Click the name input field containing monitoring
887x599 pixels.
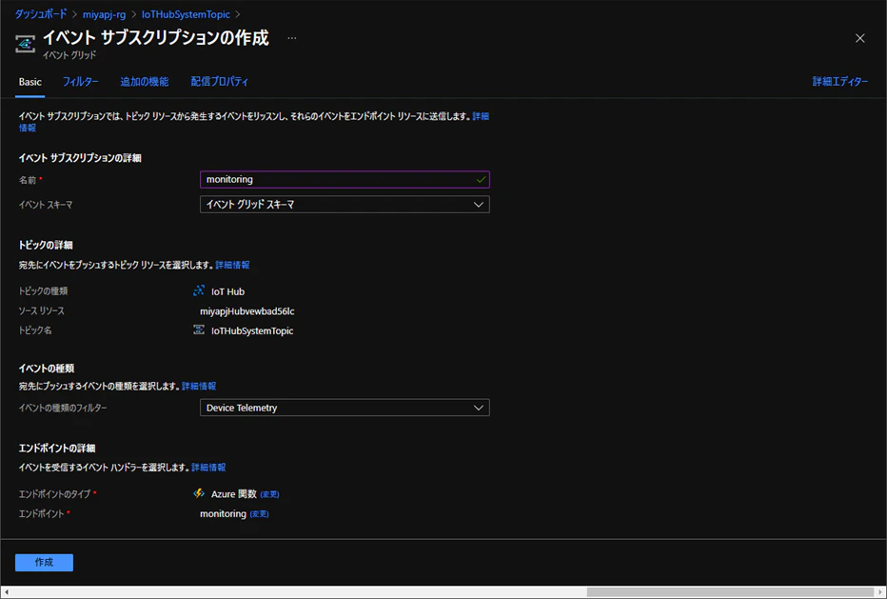[x=345, y=179]
